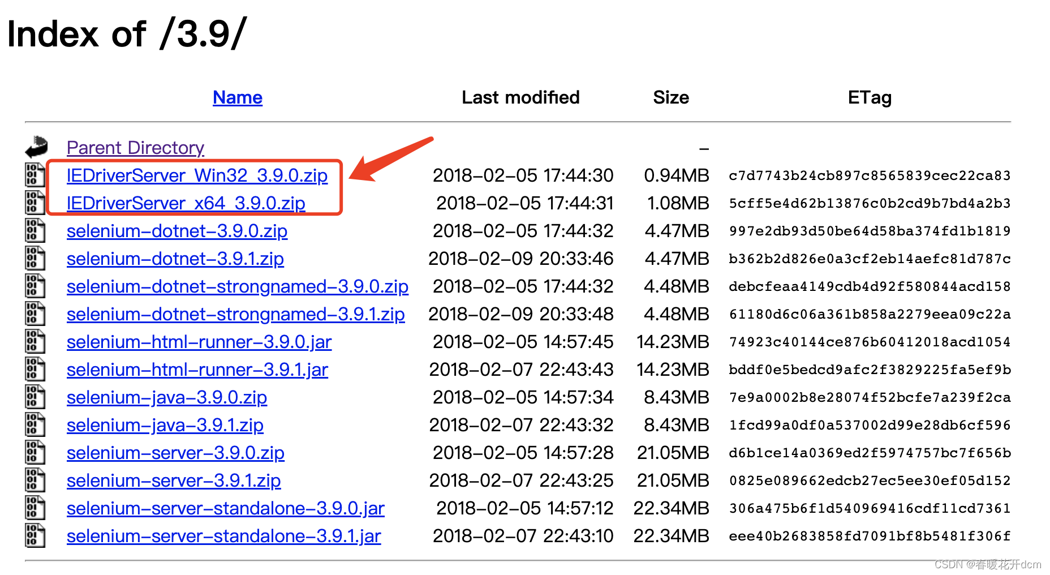Click file icon beside selenium-dotnet-strongnamed-3.9.1.zip
Screen dimensions: 1050x575
pos(35,314)
